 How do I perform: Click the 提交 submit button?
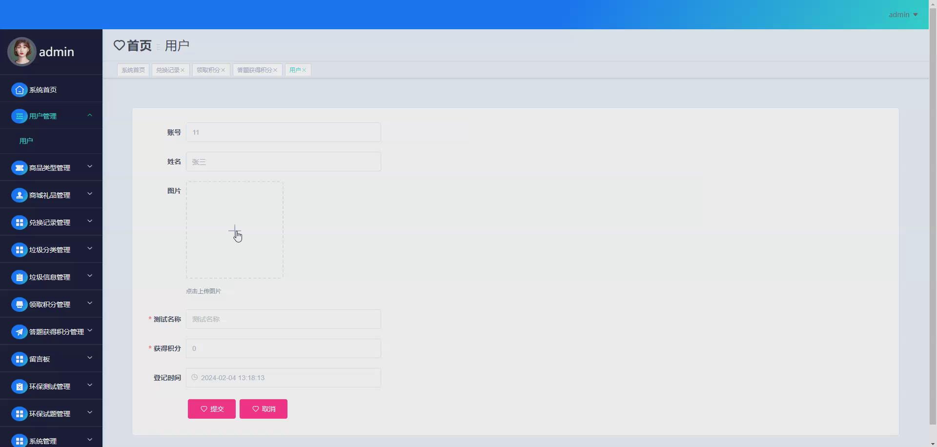coord(212,409)
